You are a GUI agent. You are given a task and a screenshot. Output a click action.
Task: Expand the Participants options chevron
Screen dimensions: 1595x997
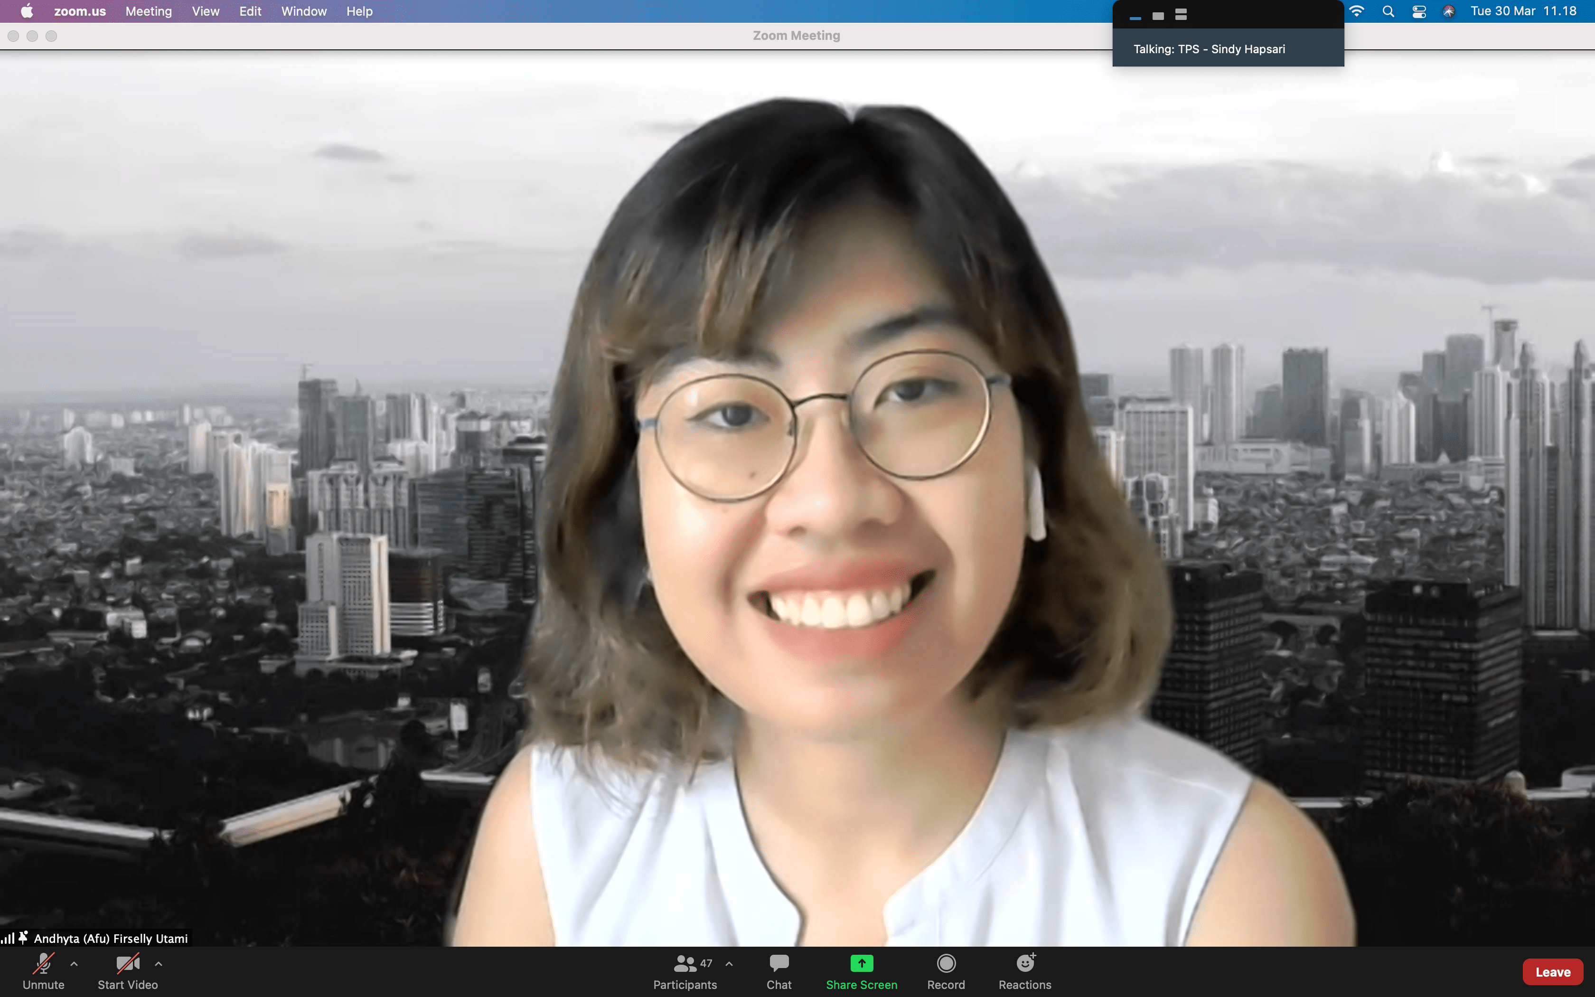(729, 964)
